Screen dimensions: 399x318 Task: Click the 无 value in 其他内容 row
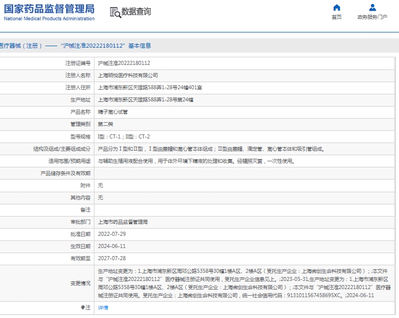tap(101, 197)
